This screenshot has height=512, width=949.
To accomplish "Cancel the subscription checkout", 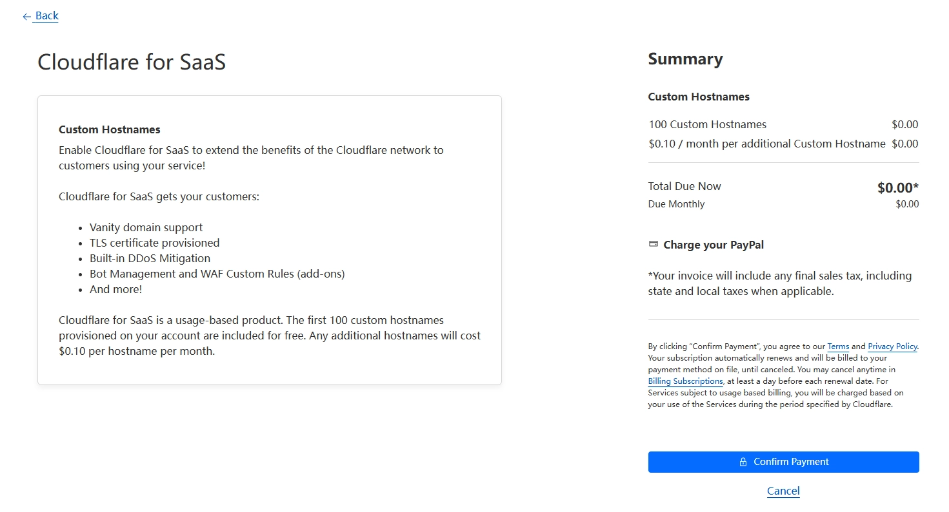I will pos(783,491).
